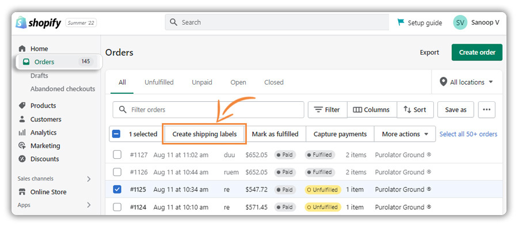Viewport: 518px width, 226px height.
Task: Click the Products tag icon
Action: (x=22, y=106)
